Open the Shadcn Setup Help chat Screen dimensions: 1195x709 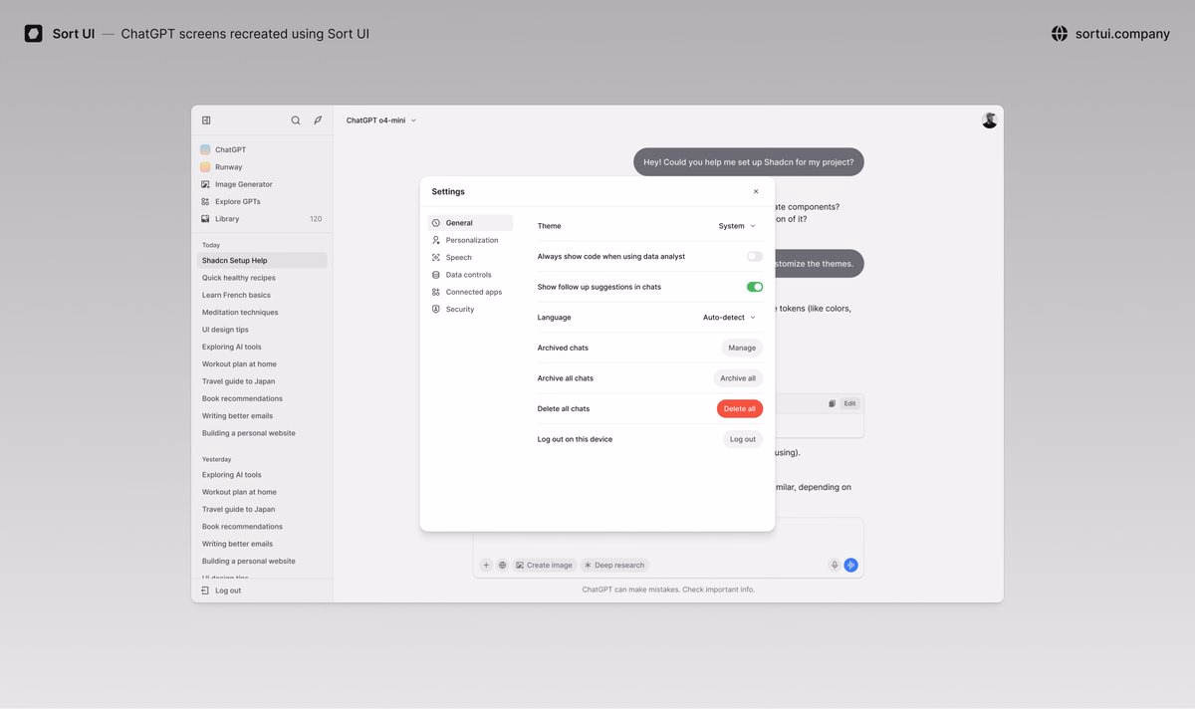(262, 261)
